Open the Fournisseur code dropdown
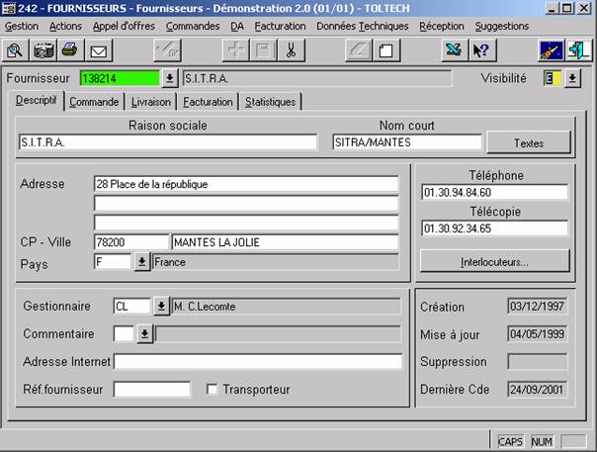This screenshot has width=597, height=452. (x=169, y=78)
